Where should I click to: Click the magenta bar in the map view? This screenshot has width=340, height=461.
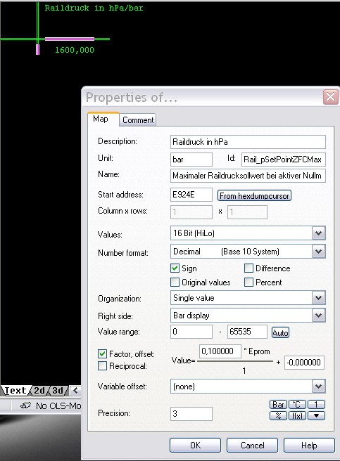(70, 39)
